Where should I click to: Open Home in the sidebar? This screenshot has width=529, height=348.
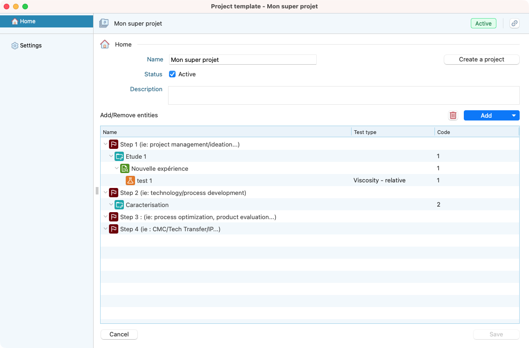(x=27, y=21)
